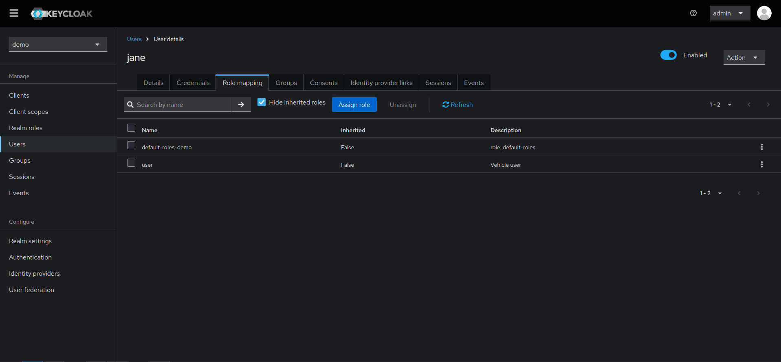Open Clients in the sidebar
The image size is (781, 362).
point(58,95)
